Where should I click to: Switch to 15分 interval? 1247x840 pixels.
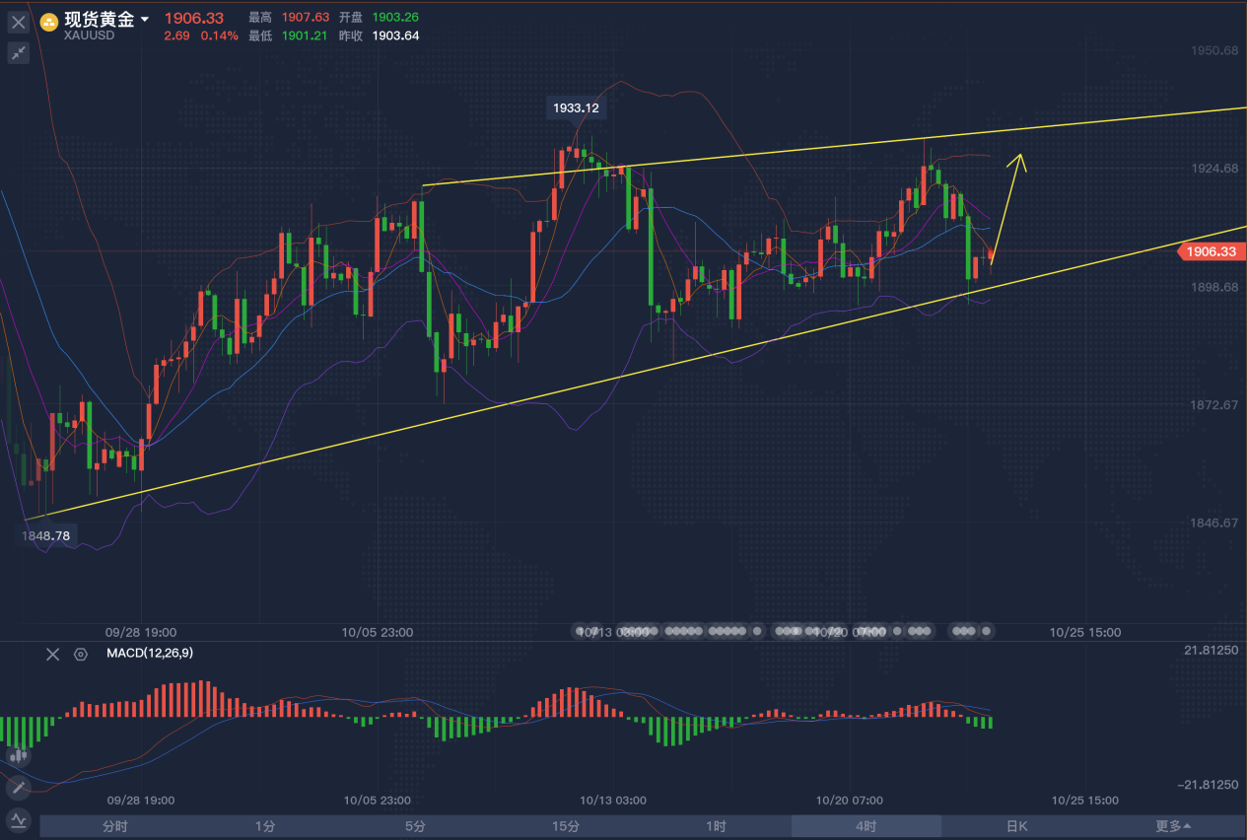tap(566, 826)
